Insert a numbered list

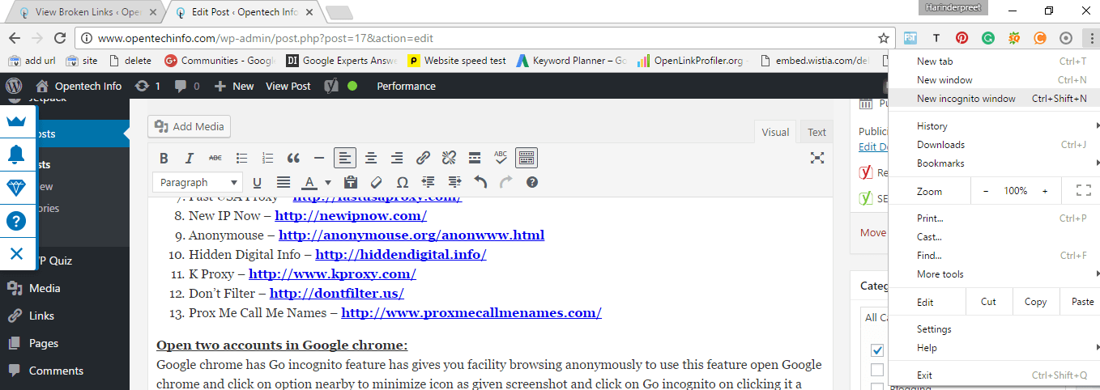(267, 158)
